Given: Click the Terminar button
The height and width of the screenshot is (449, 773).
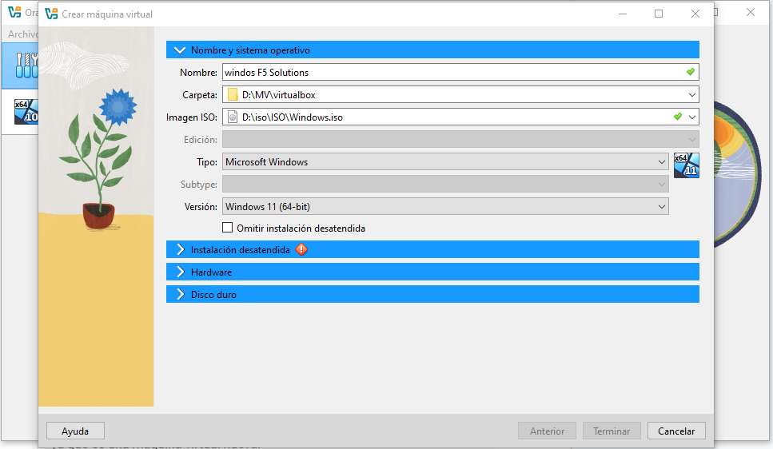Looking at the screenshot, I should [x=612, y=431].
